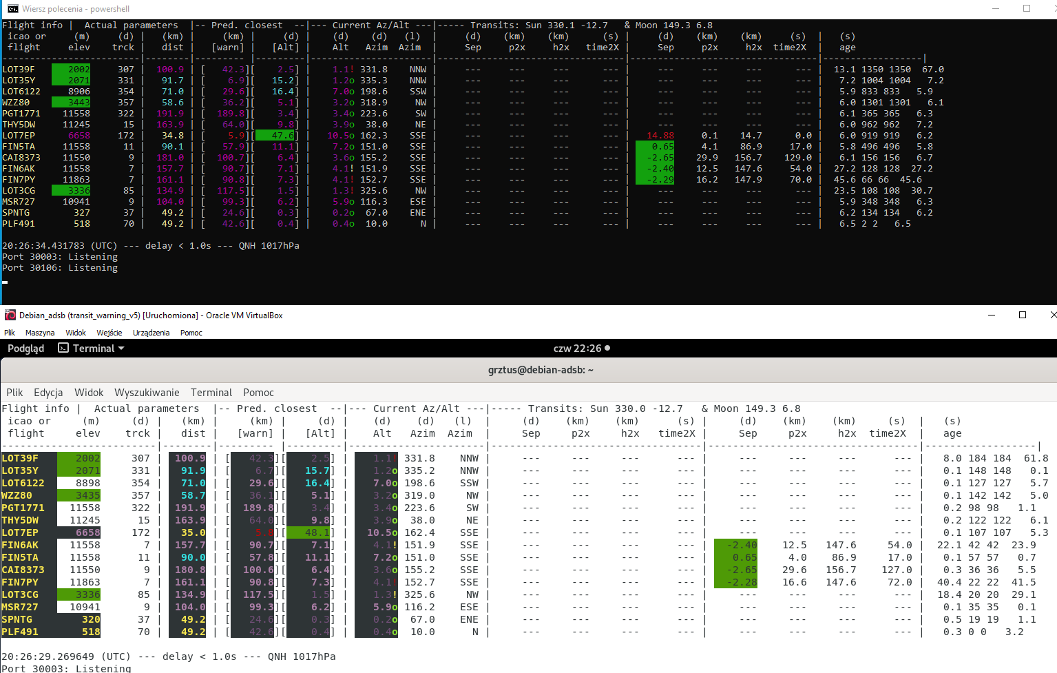Click LOT39F flight in Debian terminal

(20, 458)
